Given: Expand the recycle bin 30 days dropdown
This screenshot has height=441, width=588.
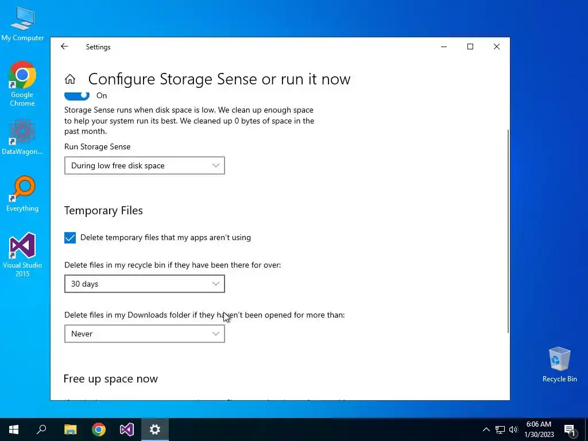Looking at the screenshot, I should click(x=144, y=284).
